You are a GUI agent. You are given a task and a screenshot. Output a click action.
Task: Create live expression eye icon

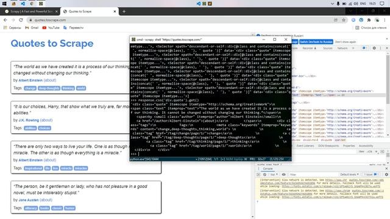283,175
